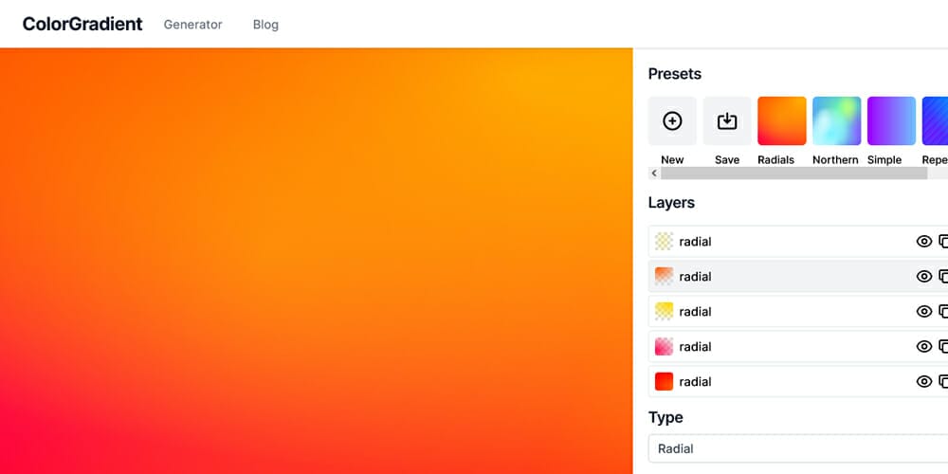The width and height of the screenshot is (948, 474).
Task: Toggle visibility of the pink radial layer
Action: tap(924, 347)
